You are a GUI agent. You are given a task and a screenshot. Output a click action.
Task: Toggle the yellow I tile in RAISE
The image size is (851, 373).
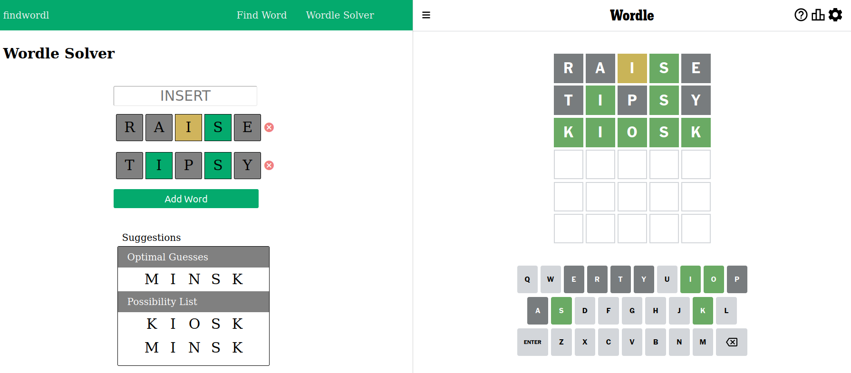[188, 127]
